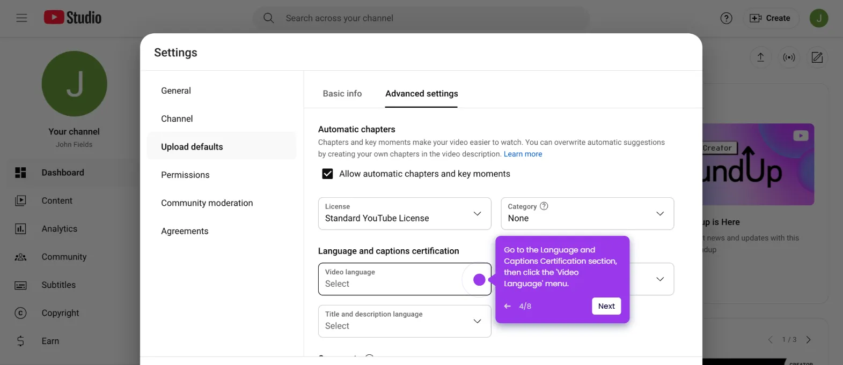Screen dimensions: 843x365
Task: Click the "Automatic chapters" heading
Action: click(357, 129)
